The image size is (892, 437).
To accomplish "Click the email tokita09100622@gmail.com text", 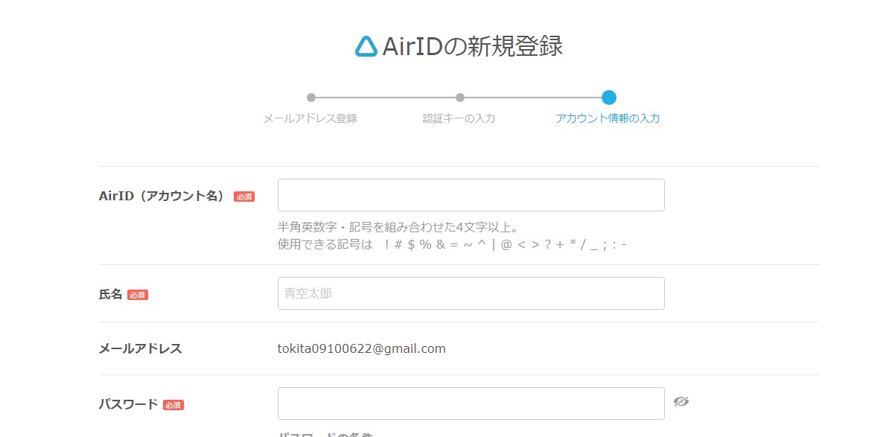I will [360, 348].
